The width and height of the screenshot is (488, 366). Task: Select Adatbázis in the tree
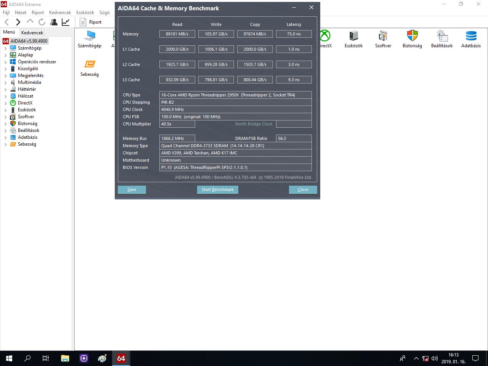tap(27, 137)
